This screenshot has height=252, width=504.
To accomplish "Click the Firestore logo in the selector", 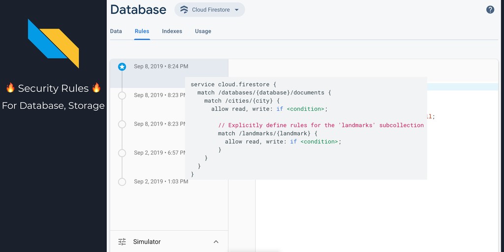I will pos(184,10).
